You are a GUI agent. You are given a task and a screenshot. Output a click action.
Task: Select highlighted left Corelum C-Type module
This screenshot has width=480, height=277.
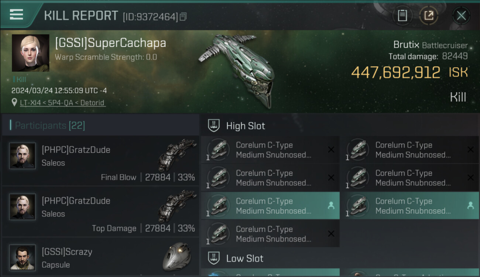(270, 206)
